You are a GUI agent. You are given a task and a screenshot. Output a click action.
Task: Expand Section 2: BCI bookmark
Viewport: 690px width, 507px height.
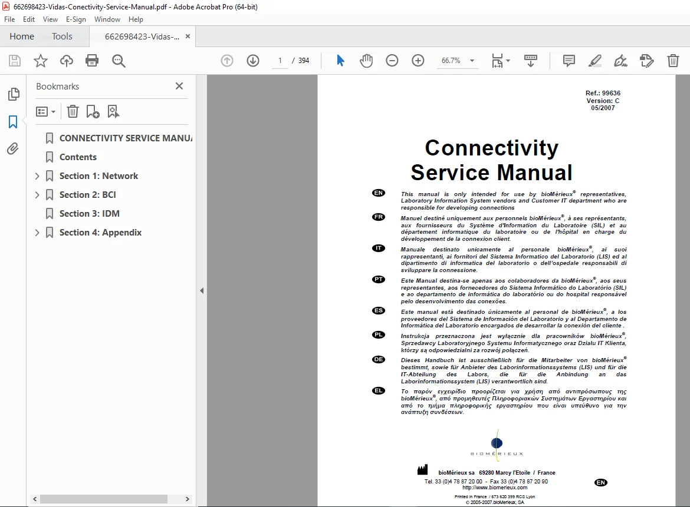[x=37, y=195]
